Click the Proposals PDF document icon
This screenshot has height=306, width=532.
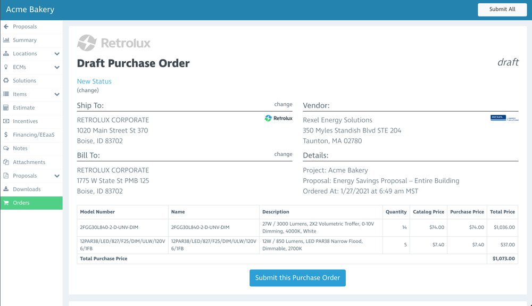coord(6,176)
